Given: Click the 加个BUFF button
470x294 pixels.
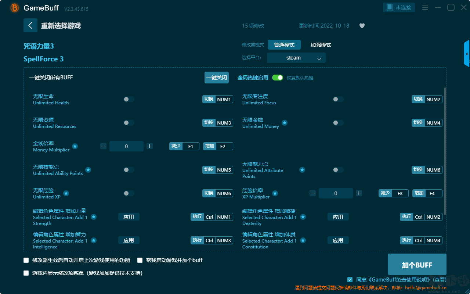Looking at the screenshot, I should [x=417, y=265].
